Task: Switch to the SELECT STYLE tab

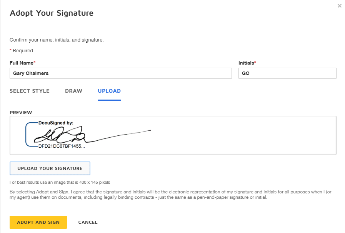Action: [x=29, y=91]
